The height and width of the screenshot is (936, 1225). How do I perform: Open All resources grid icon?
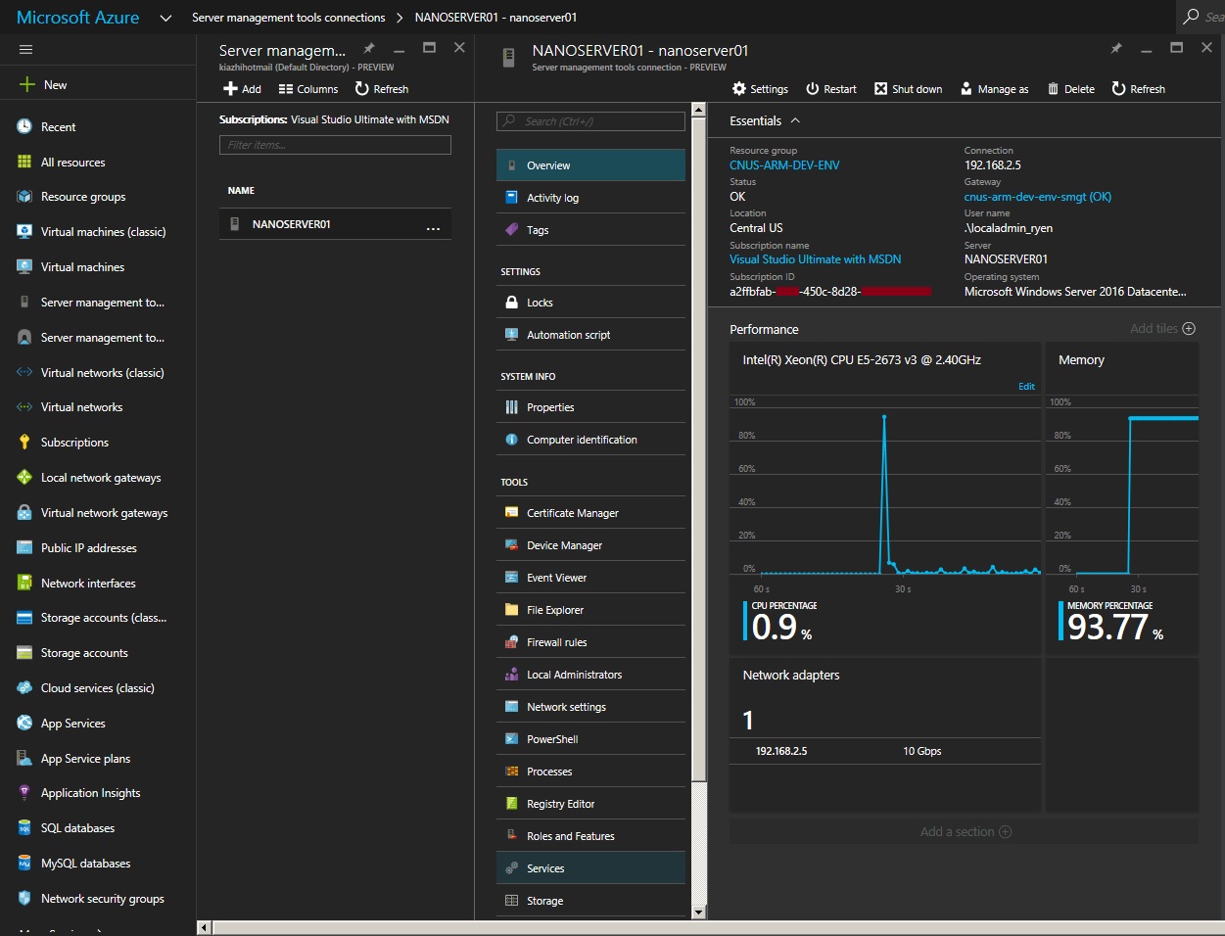coord(24,162)
